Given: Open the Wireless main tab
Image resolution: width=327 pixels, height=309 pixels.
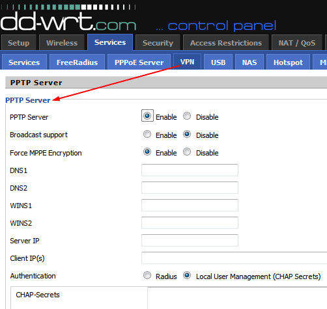Looking at the screenshot, I should (62, 43).
